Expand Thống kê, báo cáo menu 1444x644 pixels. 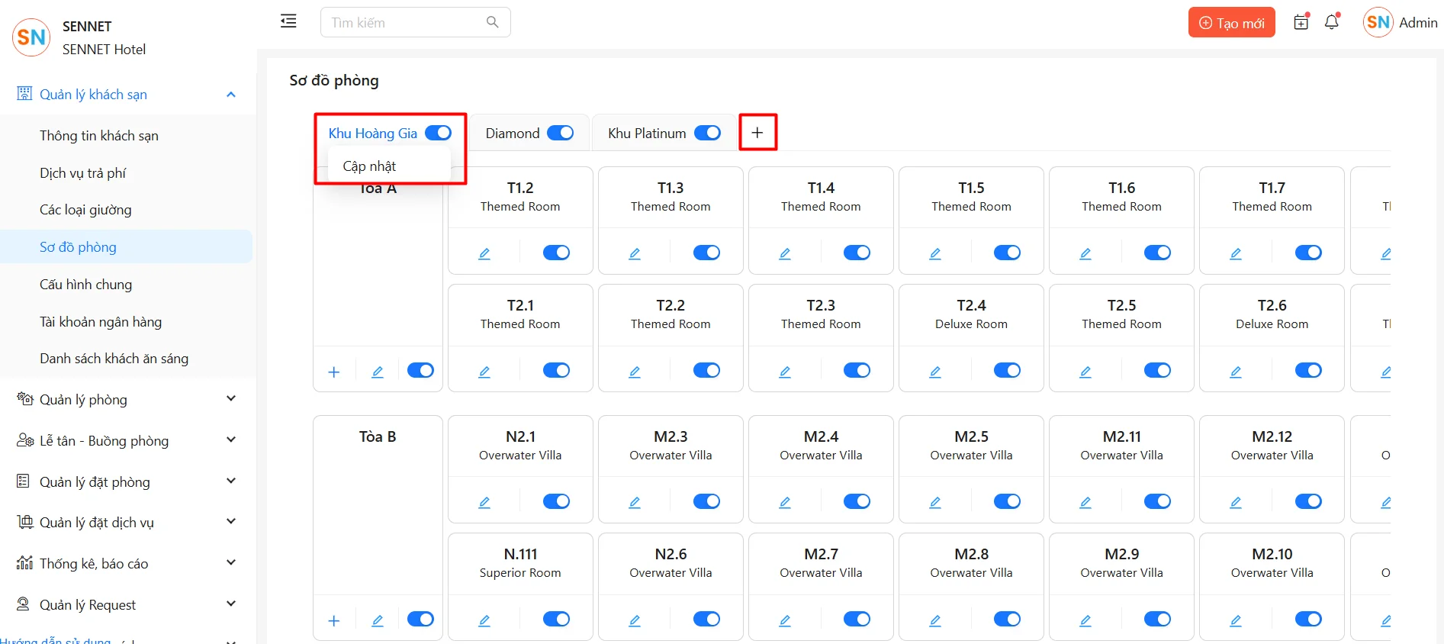pos(231,563)
